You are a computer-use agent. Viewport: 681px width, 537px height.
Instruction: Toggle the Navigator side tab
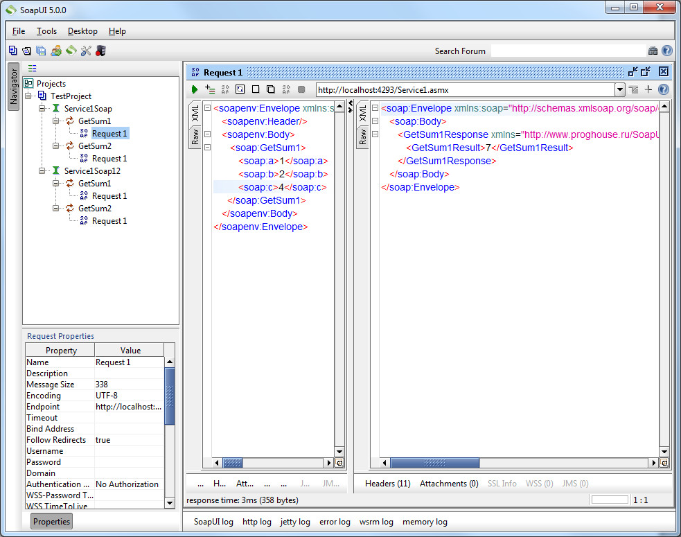pos(13,87)
